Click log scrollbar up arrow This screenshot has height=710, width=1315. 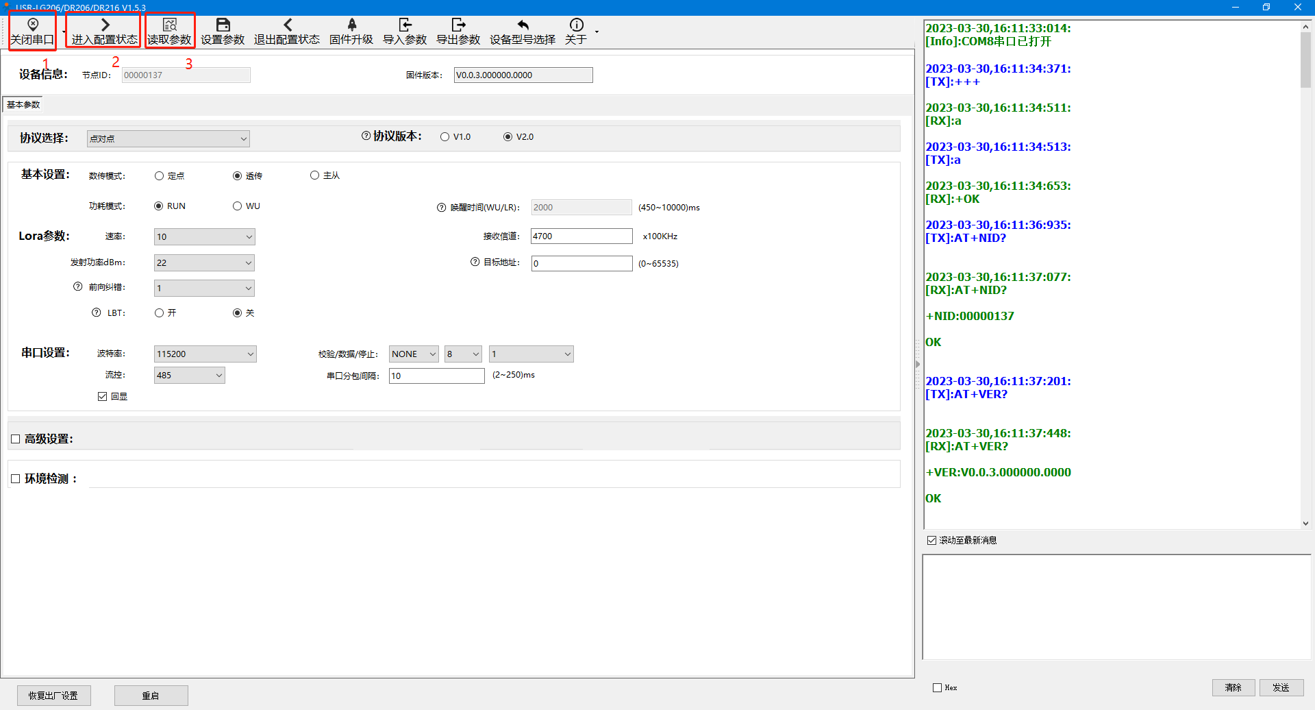point(1305,26)
